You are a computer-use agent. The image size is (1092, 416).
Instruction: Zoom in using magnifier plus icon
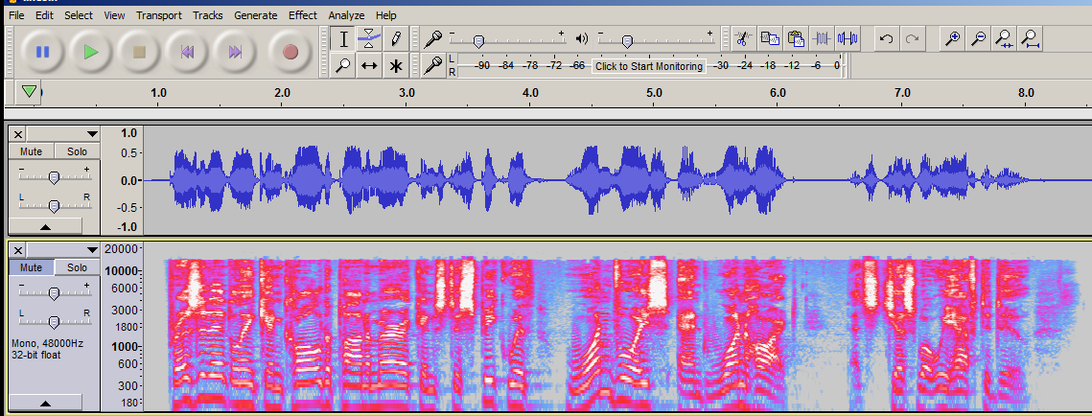point(952,39)
